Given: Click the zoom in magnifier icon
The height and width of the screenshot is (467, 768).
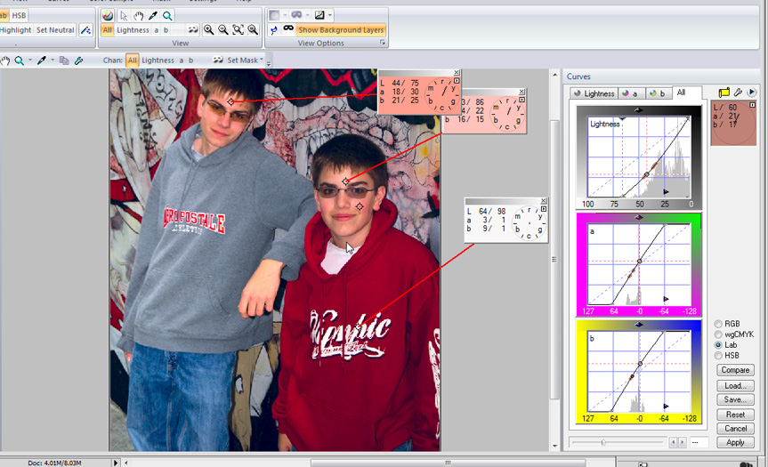Looking at the screenshot, I should (x=208, y=30).
